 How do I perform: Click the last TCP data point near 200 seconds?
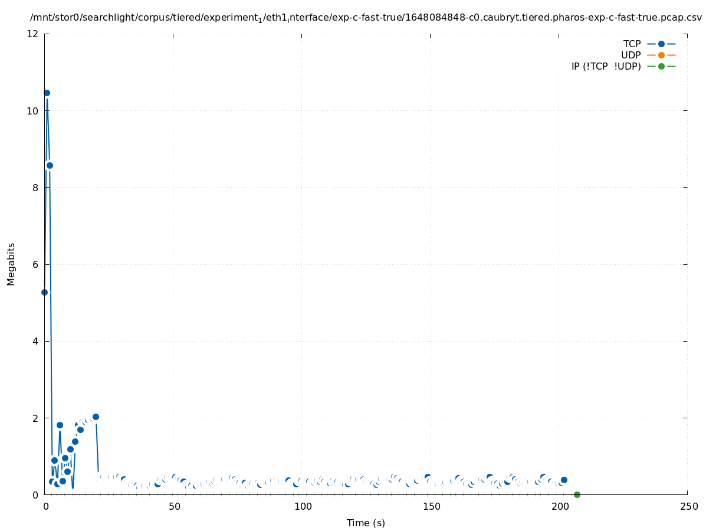[x=564, y=480]
